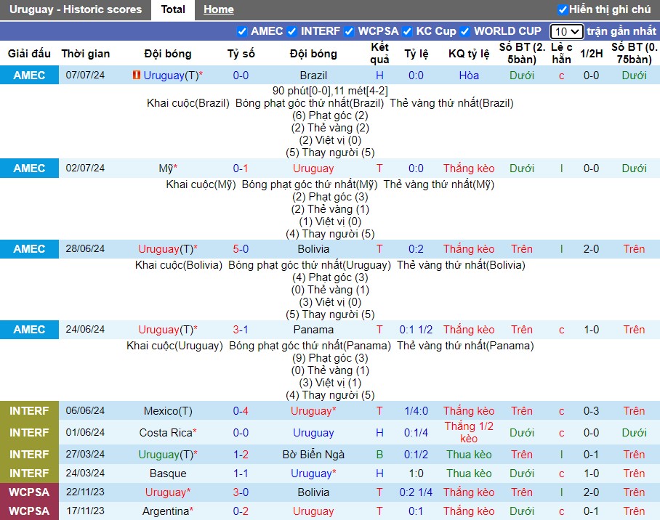Select the Total tab
The width and height of the screenshot is (660, 520).
[173, 9]
